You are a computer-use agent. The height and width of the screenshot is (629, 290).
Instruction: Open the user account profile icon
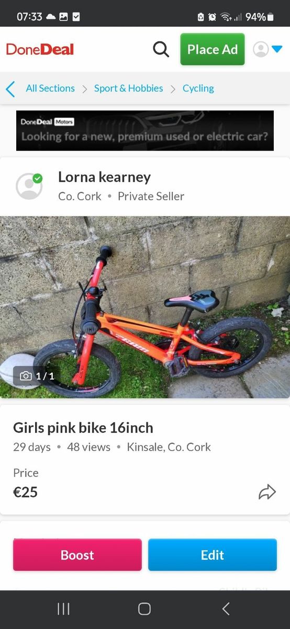tap(261, 49)
